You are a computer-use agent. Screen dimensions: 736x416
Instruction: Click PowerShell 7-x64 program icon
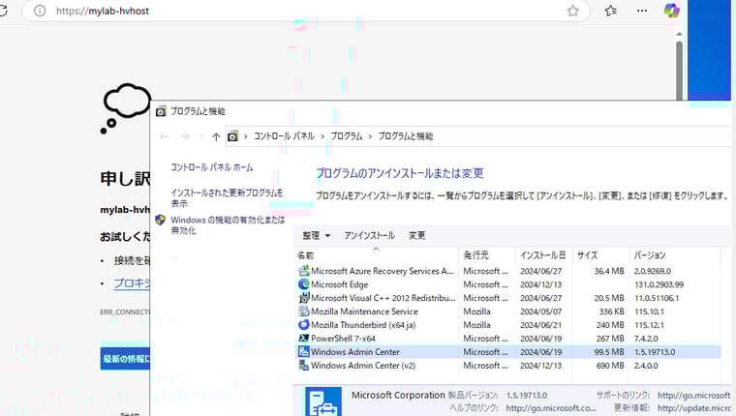pyautogui.click(x=304, y=339)
